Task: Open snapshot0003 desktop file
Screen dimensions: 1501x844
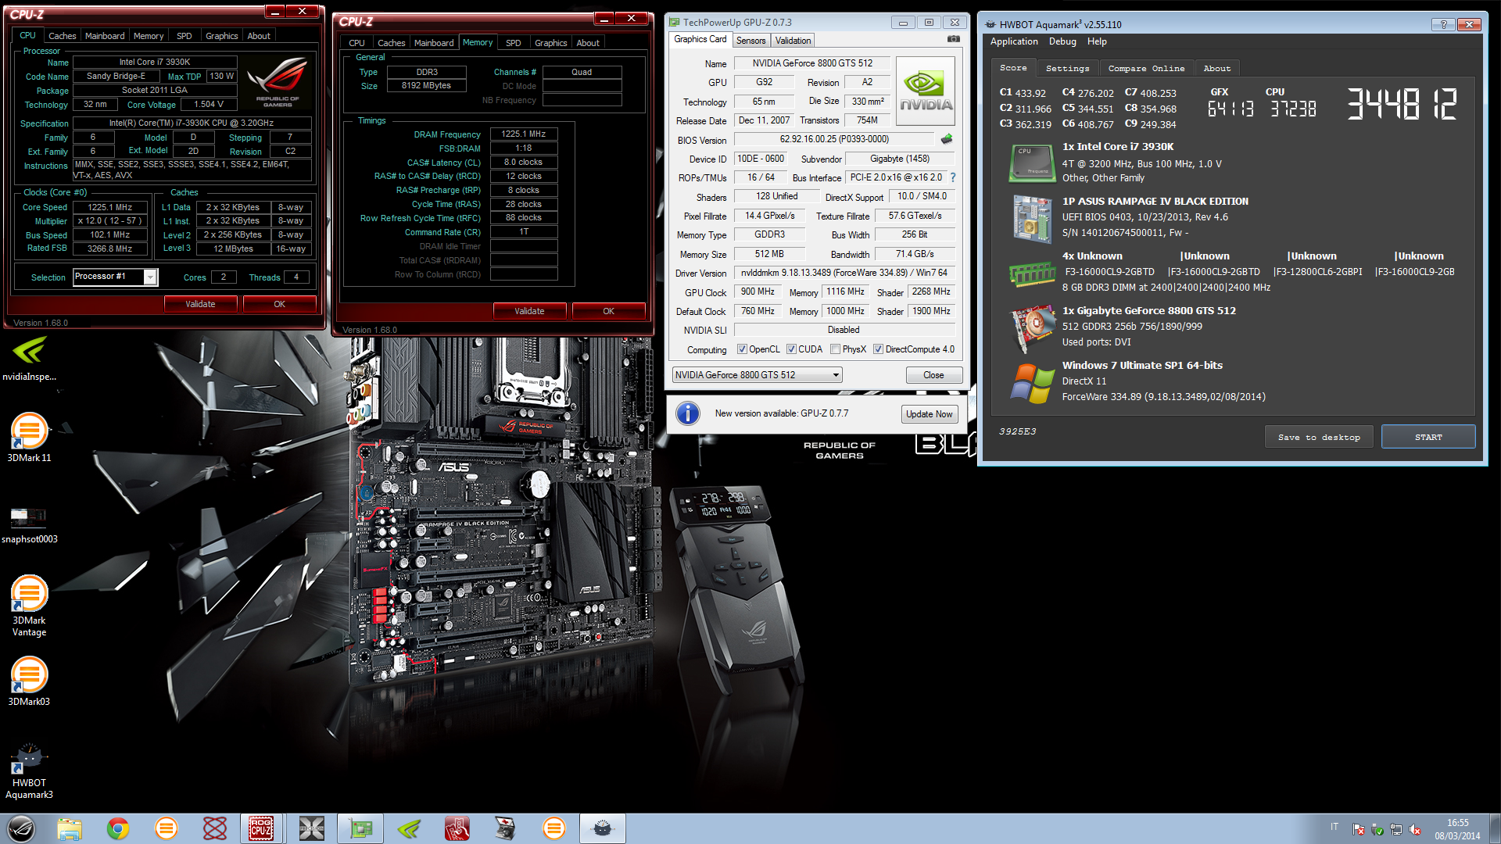Action: click(x=29, y=524)
